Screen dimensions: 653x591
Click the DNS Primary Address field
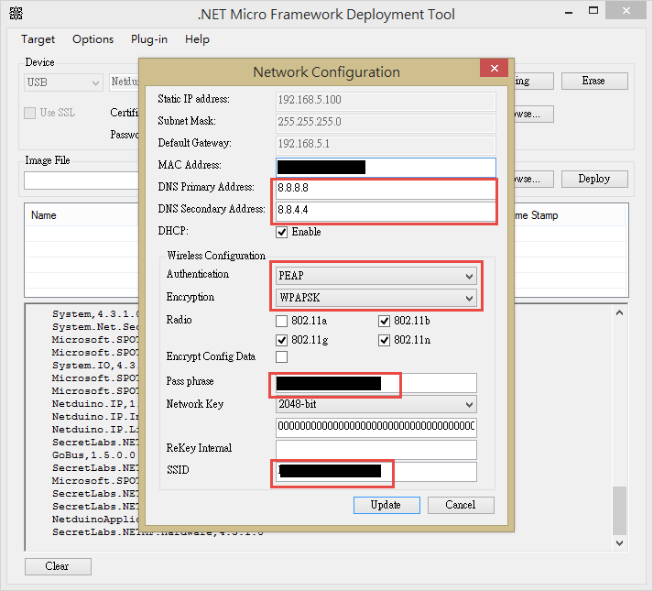[x=386, y=188]
